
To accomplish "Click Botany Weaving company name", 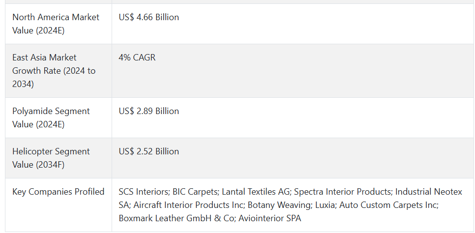I will tap(279, 205).
